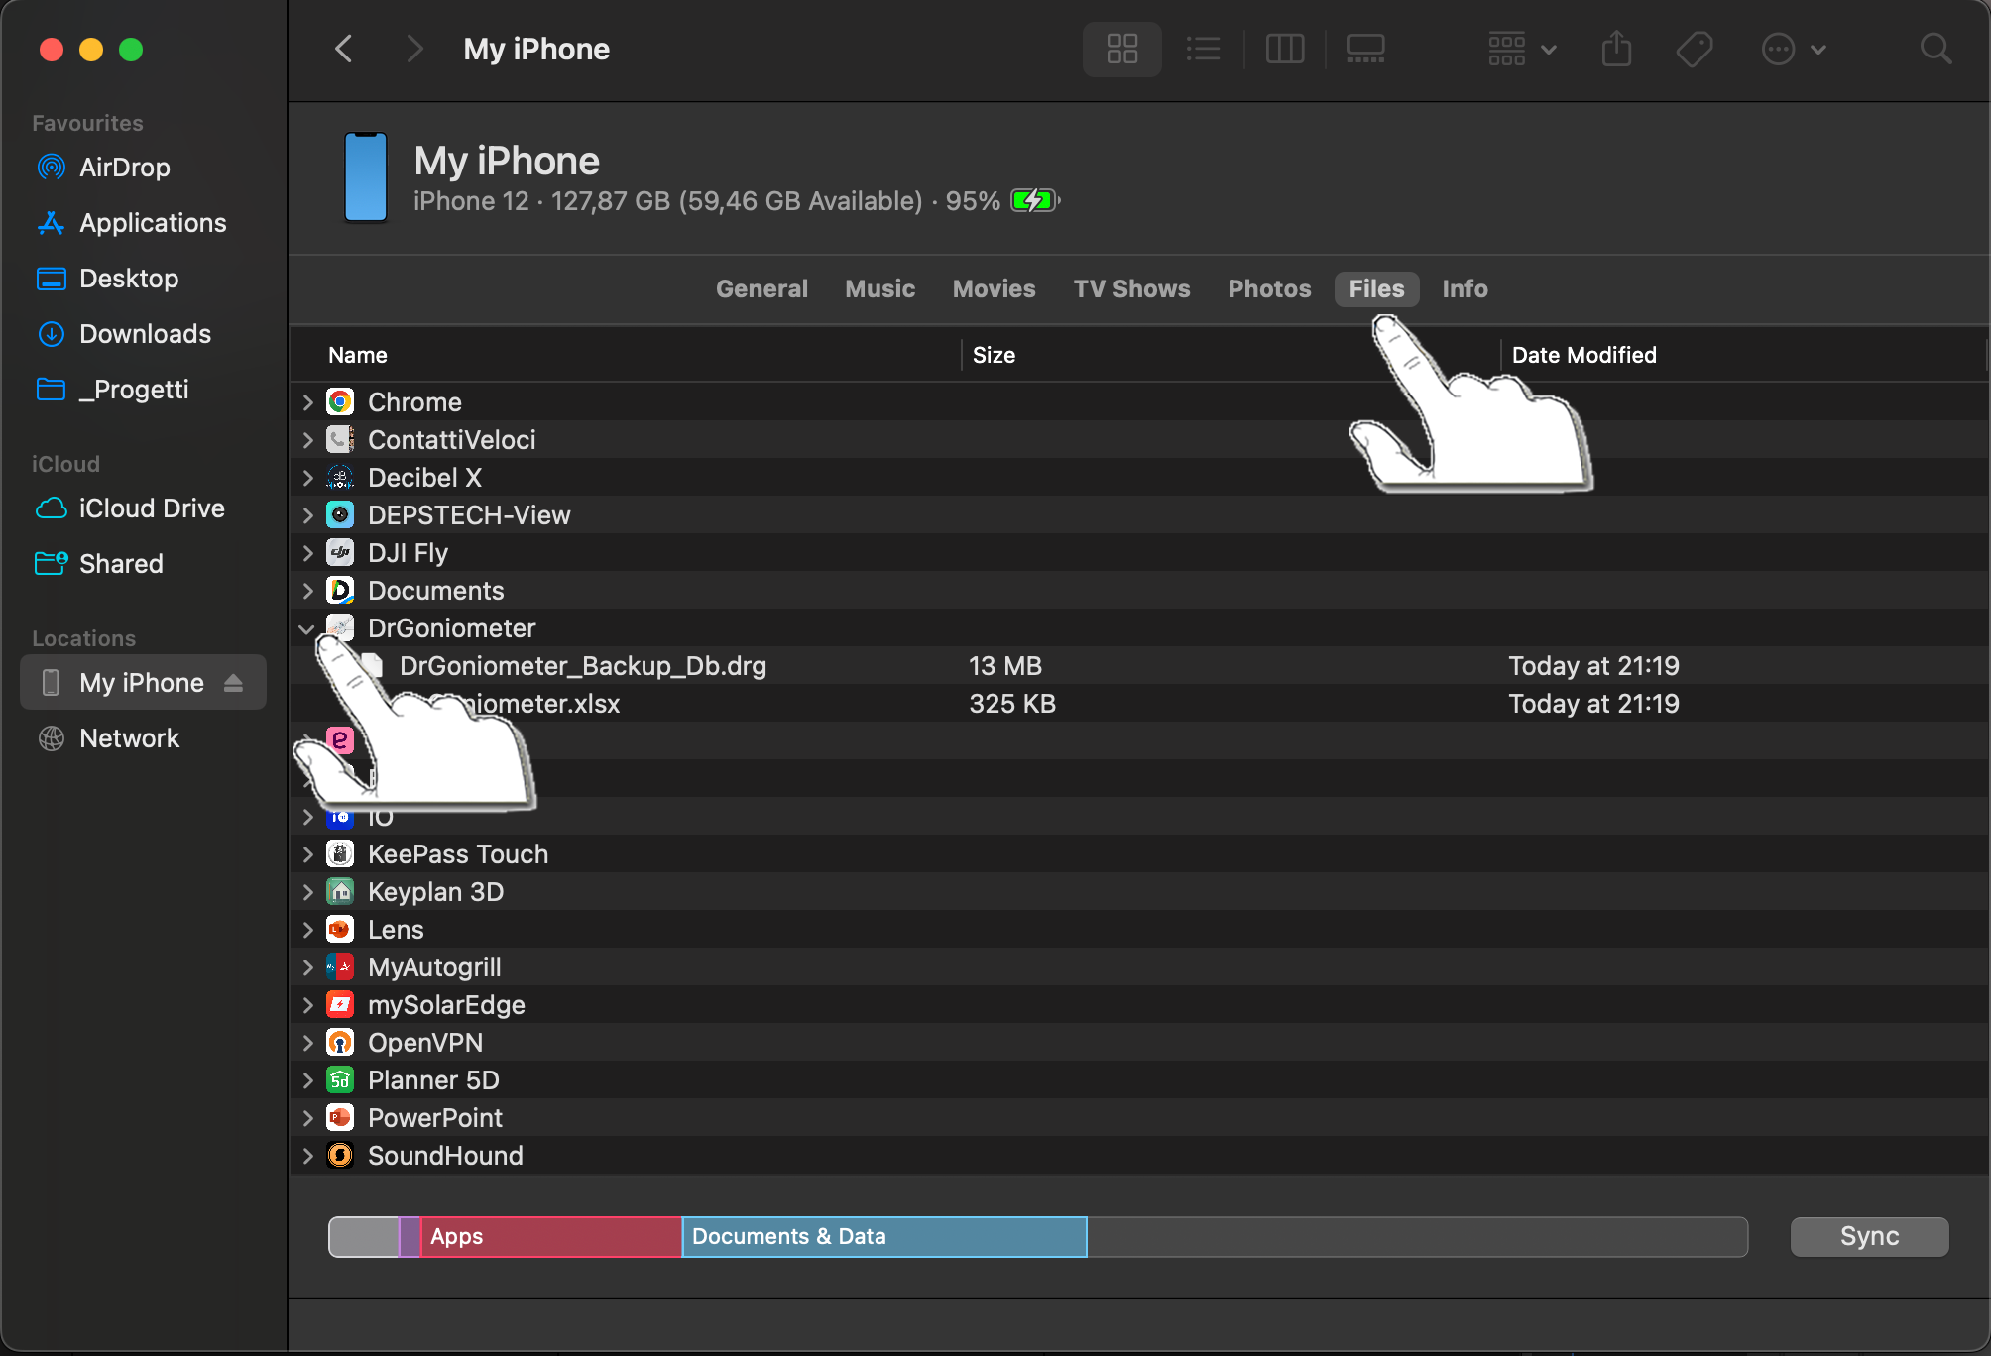
Task: Select Network in the sidebar
Action: (129, 738)
